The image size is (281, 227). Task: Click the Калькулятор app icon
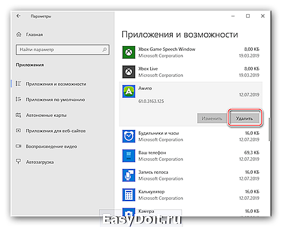tap(129, 195)
